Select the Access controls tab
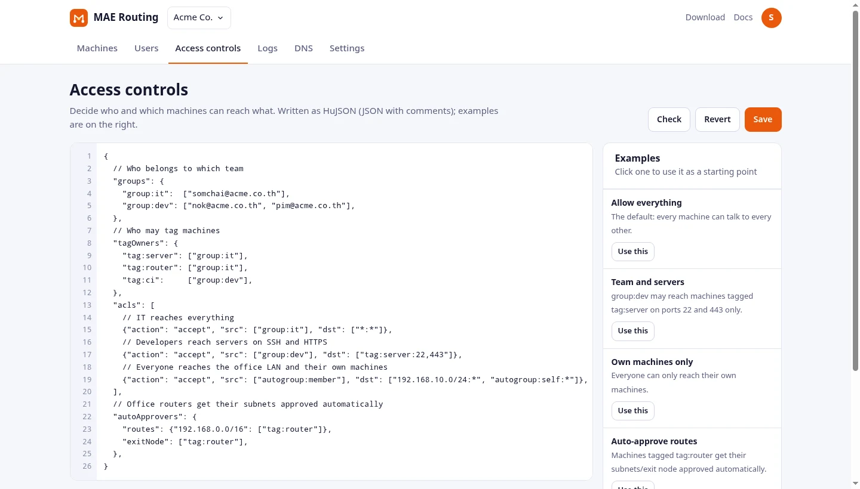This screenshot has width=860, height=489. [208, 48]
